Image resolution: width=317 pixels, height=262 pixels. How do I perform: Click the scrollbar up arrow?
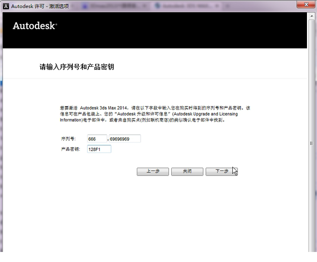tap(312, 16)
